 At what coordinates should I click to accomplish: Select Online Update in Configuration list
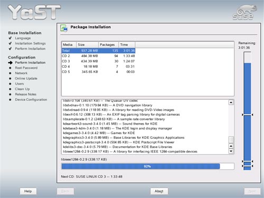click(x=26, y=79)
